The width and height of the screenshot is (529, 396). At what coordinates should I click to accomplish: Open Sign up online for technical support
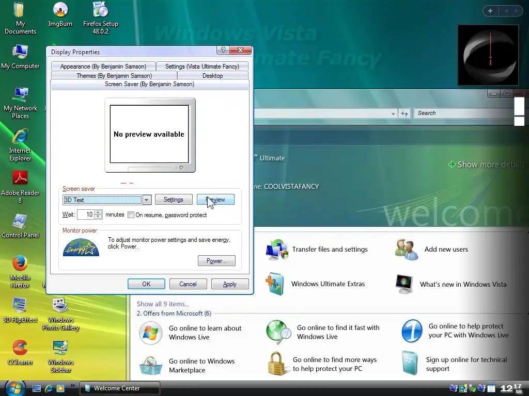(454, 364)
